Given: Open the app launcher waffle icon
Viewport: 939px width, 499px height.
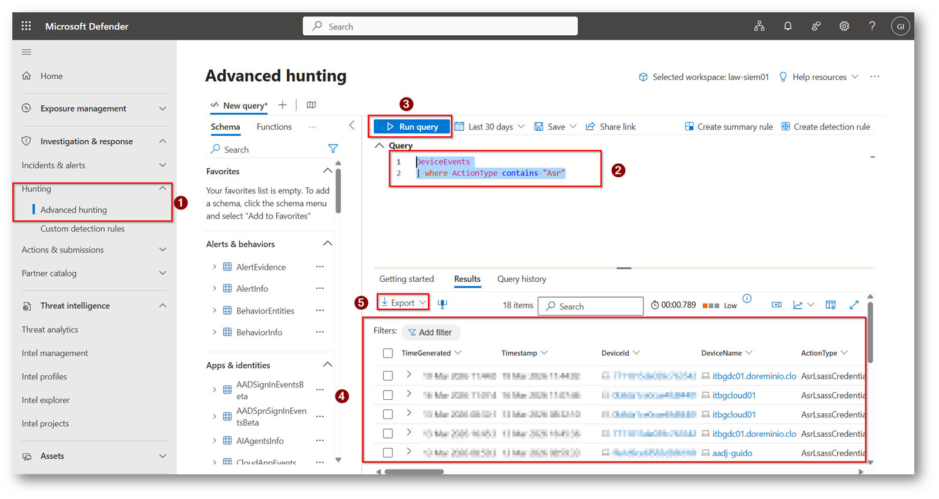Looking at the screenshot, I should pos(26,26).
